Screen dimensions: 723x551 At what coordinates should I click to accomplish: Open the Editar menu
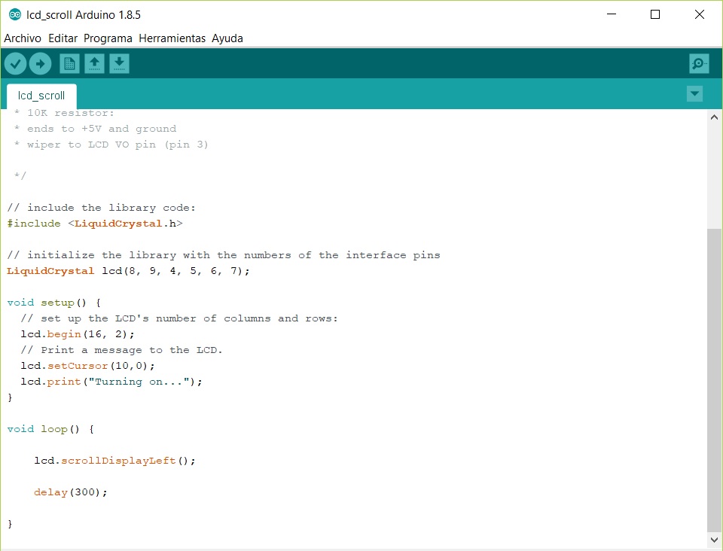click(63, 38)
